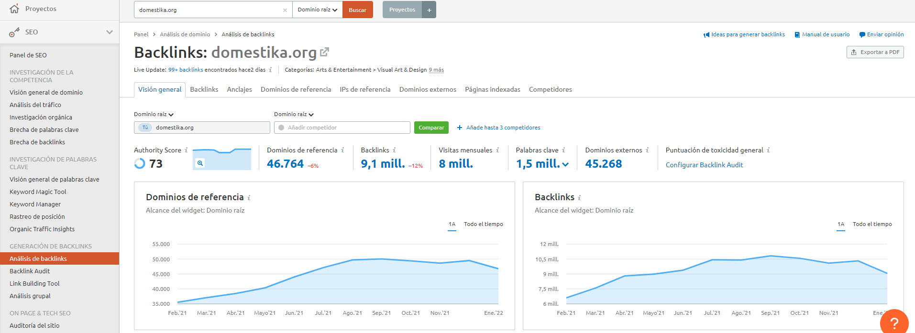
Task: Show Dominios externos info icon
Action: pyautogui.click(x=647, y=150)
